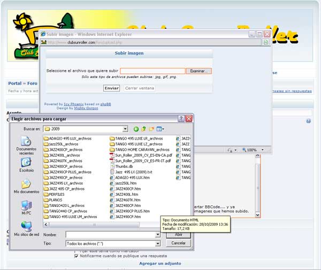
Task: Follow the Icy Phoenix link
Action: tap(74, 104)
